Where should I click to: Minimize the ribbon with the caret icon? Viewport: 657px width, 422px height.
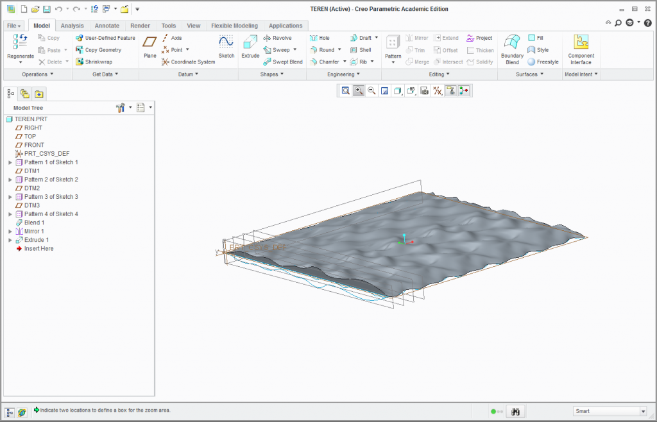click(608, 22)
